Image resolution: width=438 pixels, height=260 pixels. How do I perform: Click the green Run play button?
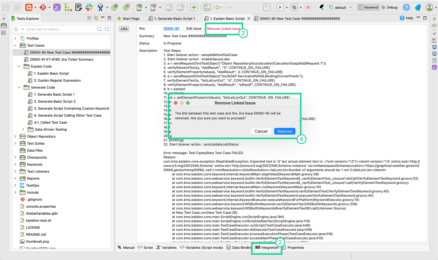[280, 7]
